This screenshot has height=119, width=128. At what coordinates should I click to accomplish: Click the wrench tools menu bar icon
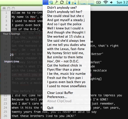[x=56, y=2]
